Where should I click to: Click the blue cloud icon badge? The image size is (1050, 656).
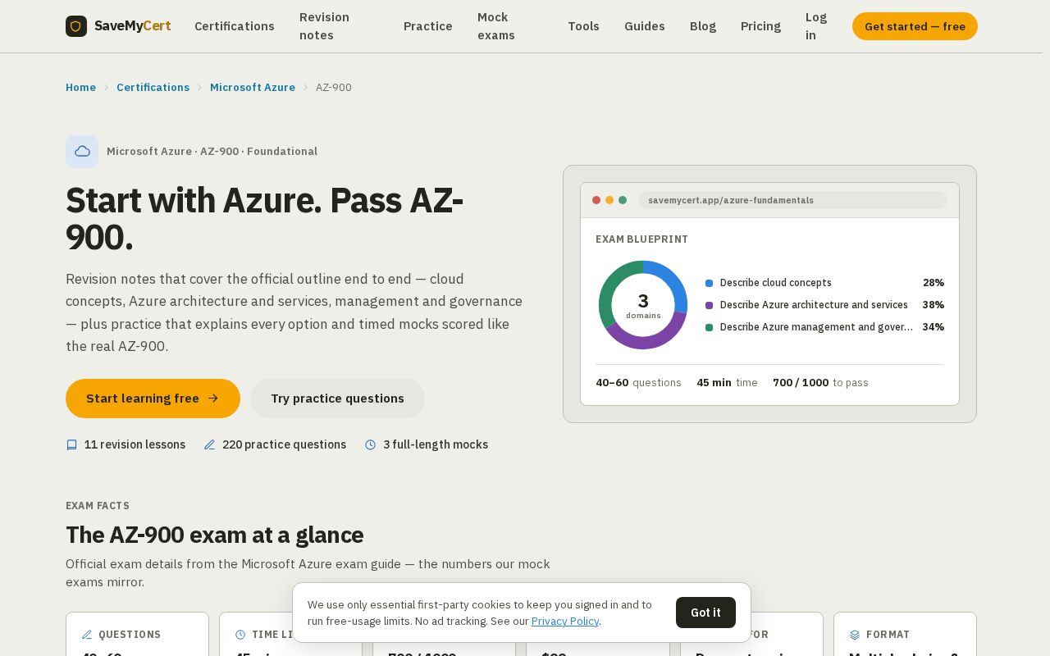click(82, 152)
